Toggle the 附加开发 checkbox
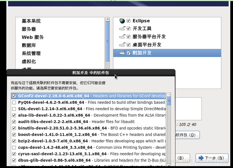 pyautogui.click(x=128, y=53)
